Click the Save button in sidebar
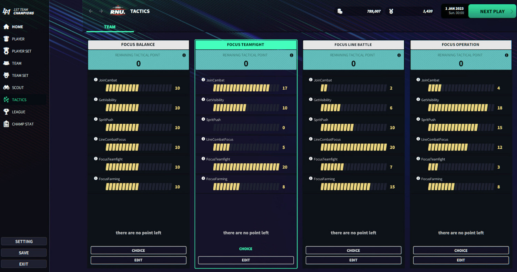Screen dimensions: 517x272 24,253
